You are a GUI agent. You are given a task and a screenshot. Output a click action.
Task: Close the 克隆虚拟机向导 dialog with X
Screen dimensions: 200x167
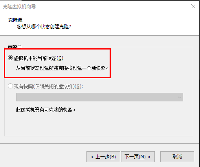193,6
